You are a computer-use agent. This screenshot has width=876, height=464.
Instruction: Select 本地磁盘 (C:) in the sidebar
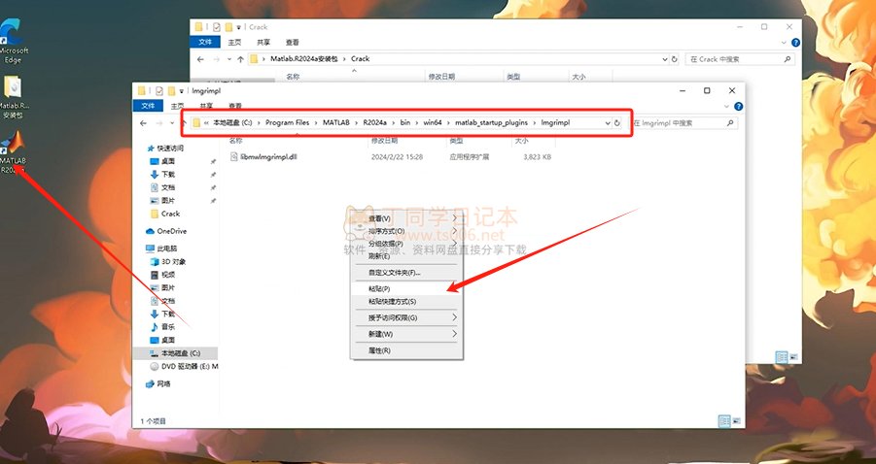pyautogui.click(x=180, y=353)
